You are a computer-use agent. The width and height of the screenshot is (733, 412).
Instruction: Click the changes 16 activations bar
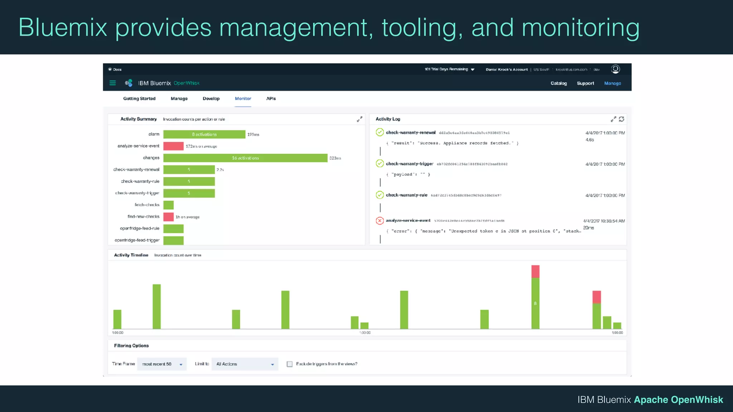(246, 158)
